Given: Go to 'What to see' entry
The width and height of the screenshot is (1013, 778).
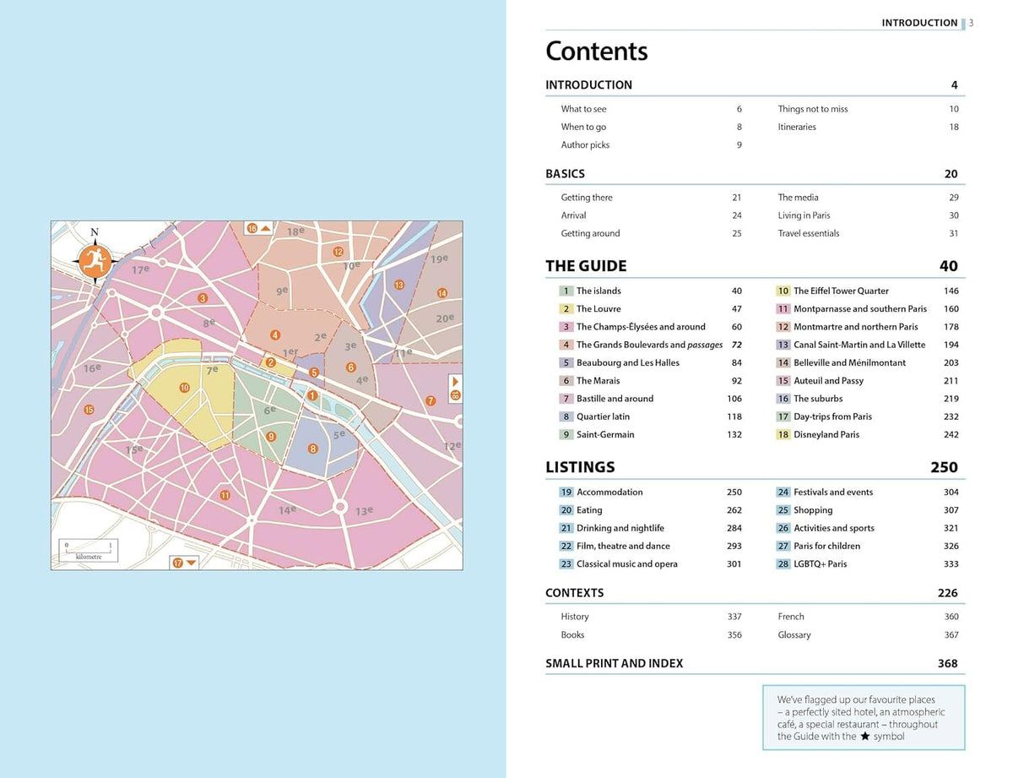Looking at the screenshot, I should click(x=583, y=109).
